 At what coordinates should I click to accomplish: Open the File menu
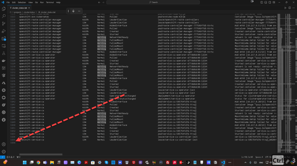(8, 2)
